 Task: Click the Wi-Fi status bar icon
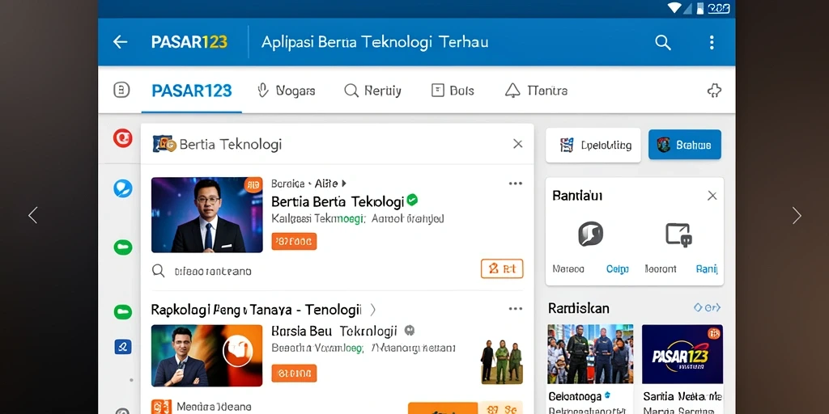click(674, 8)
